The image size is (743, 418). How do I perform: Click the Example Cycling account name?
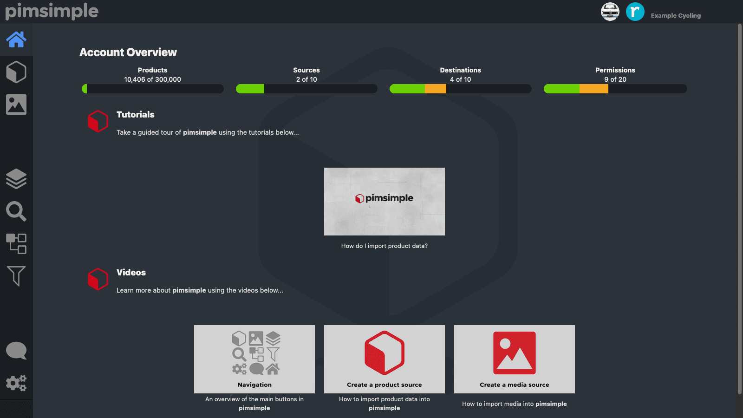point(676,15)
